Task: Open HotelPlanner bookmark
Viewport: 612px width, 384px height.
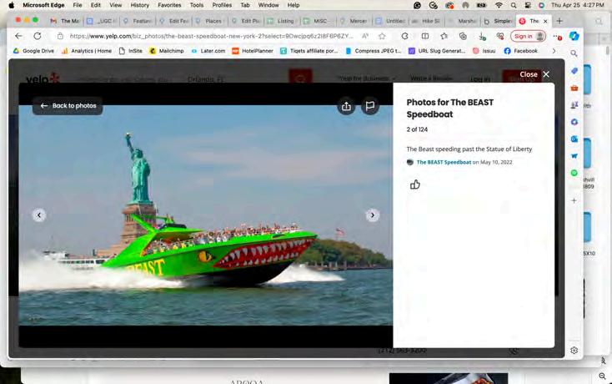Action: click(x=253, y=51)
